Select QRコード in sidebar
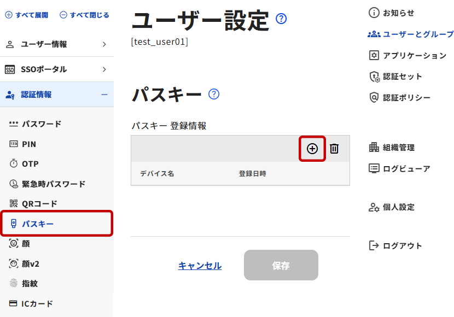This screenshot has width=454, height=317. pyautogui.click(x=33, y=204)
